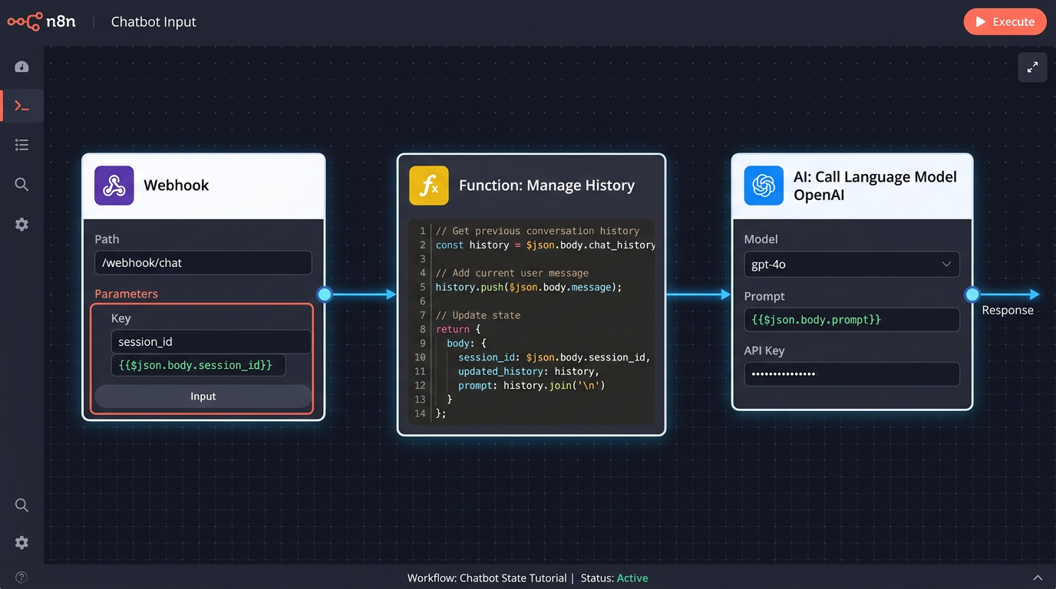Click the session_id Key field
Viewport: 1056px width, 589px height.
(x=211, y=342)
